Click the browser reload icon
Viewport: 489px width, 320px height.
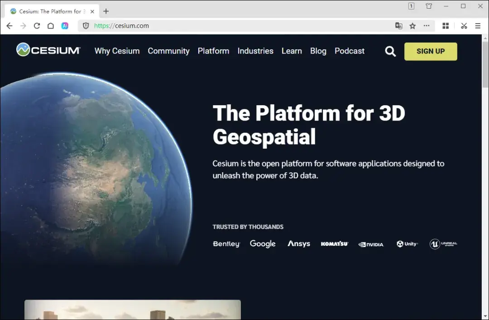pos(37,26)
